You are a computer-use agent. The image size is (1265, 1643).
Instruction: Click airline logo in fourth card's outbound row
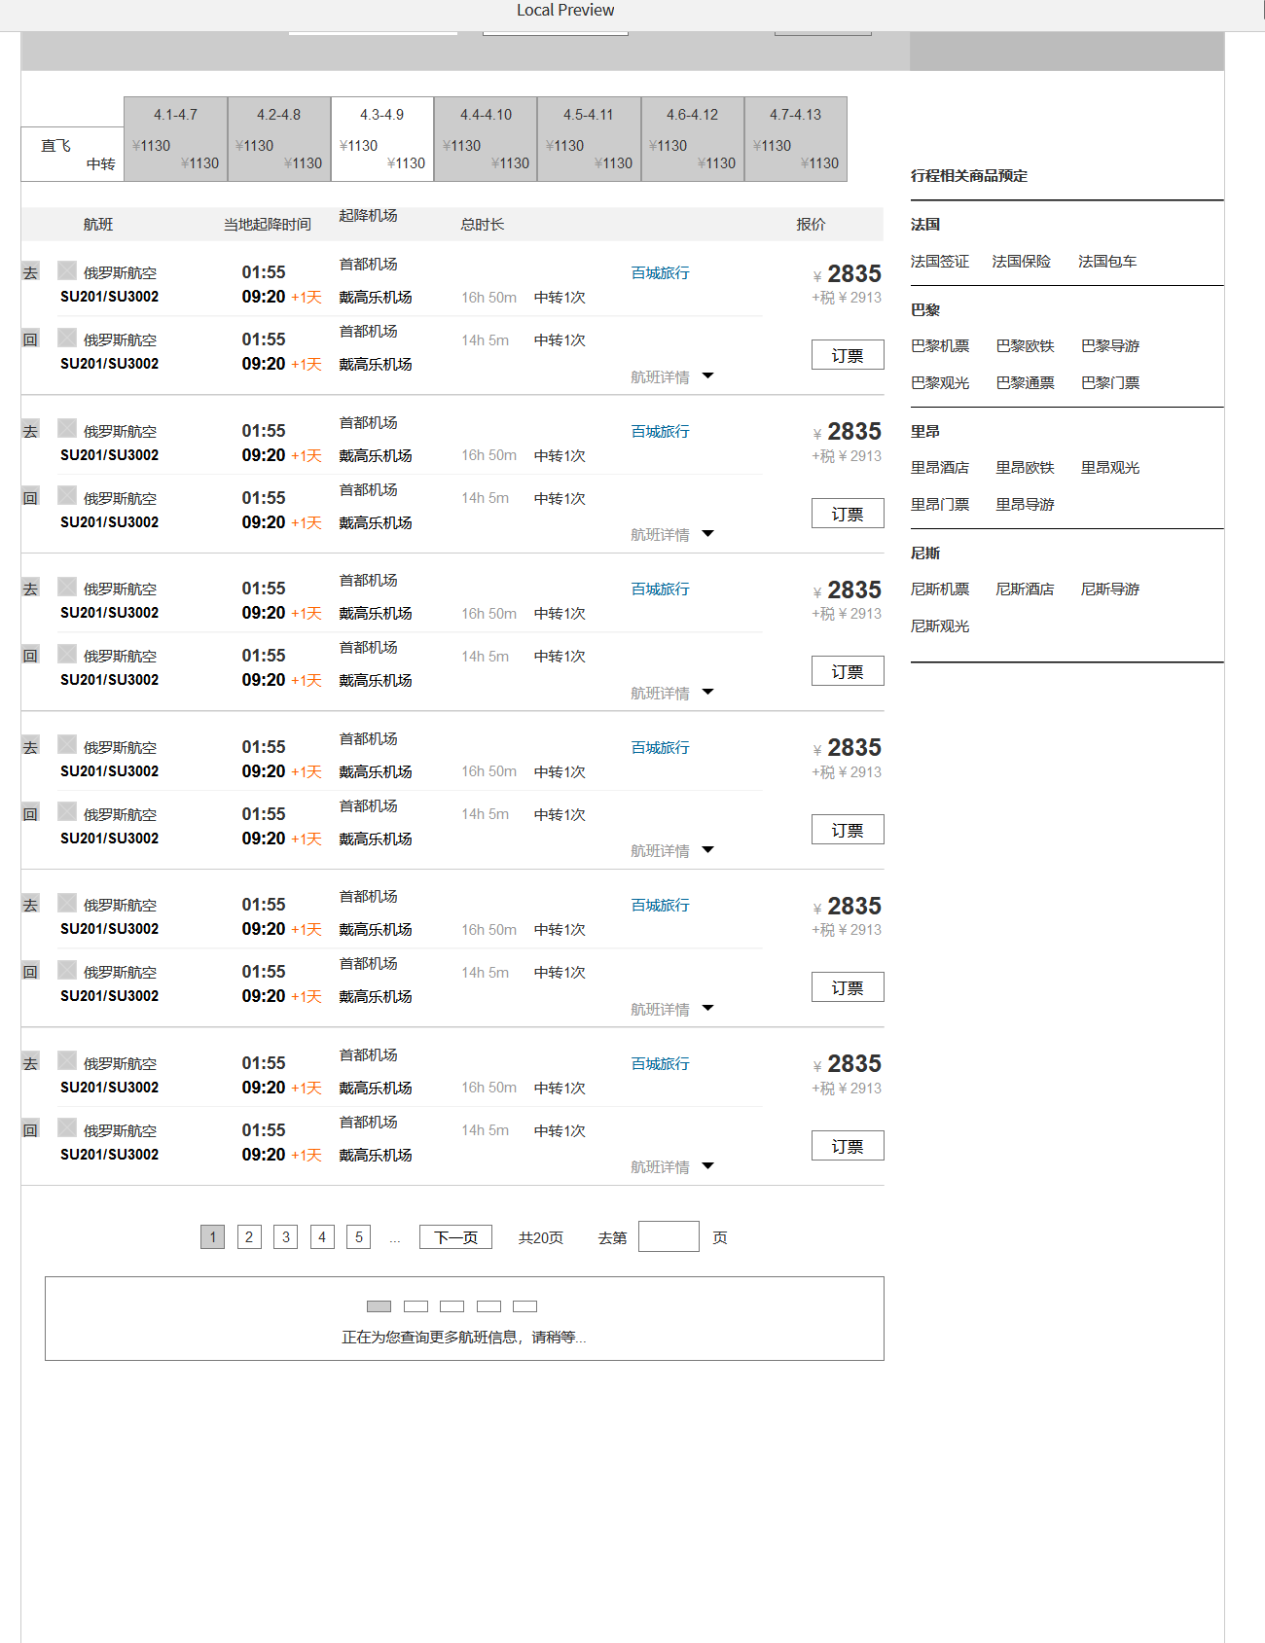tap(67, 744)
